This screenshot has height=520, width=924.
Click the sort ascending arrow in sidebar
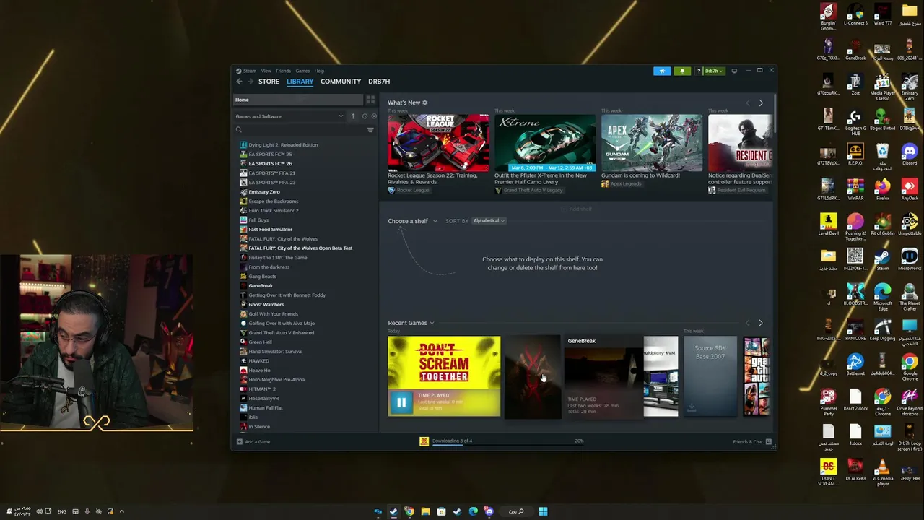353,116
